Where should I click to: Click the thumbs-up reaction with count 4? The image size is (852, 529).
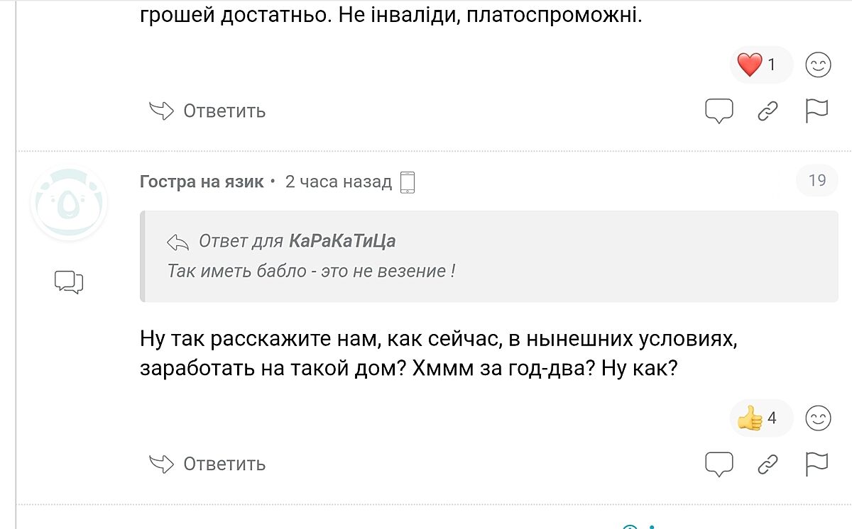pos(758,418)
